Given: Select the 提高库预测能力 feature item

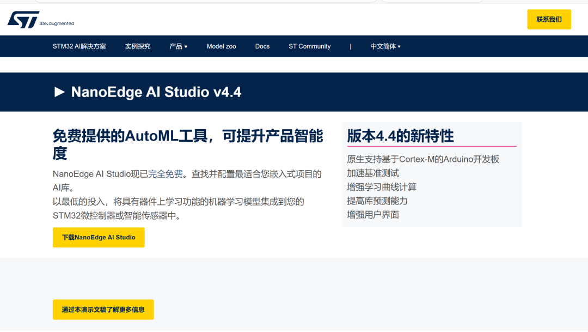Looking at the screenshot, I should (377, 201).
